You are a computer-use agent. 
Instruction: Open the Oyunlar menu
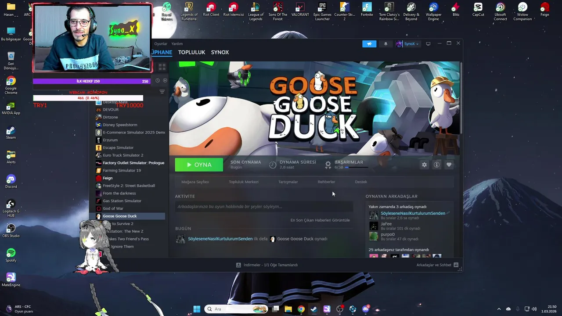click(x=161, y=44)
